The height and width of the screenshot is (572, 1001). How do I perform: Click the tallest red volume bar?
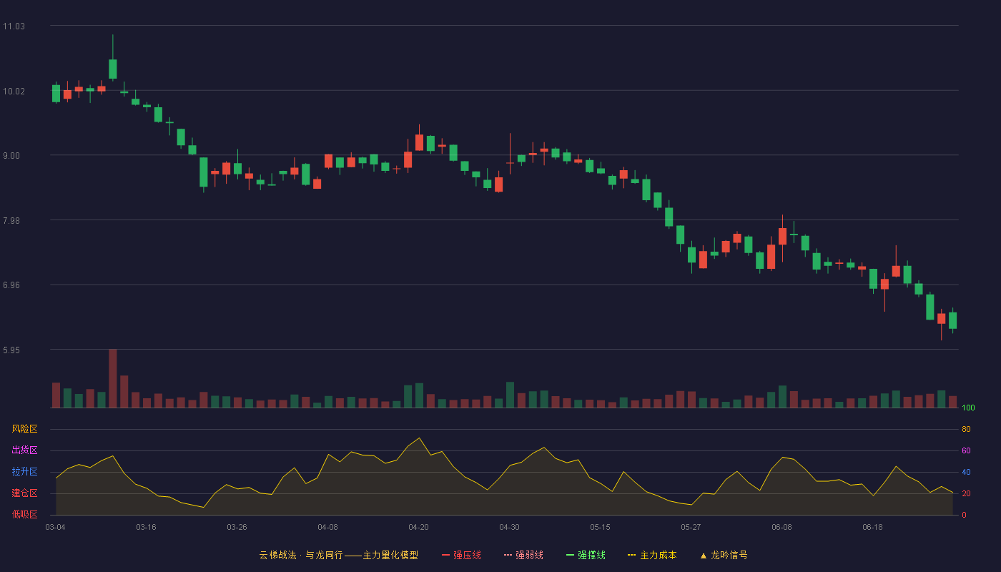click(112, 378)
